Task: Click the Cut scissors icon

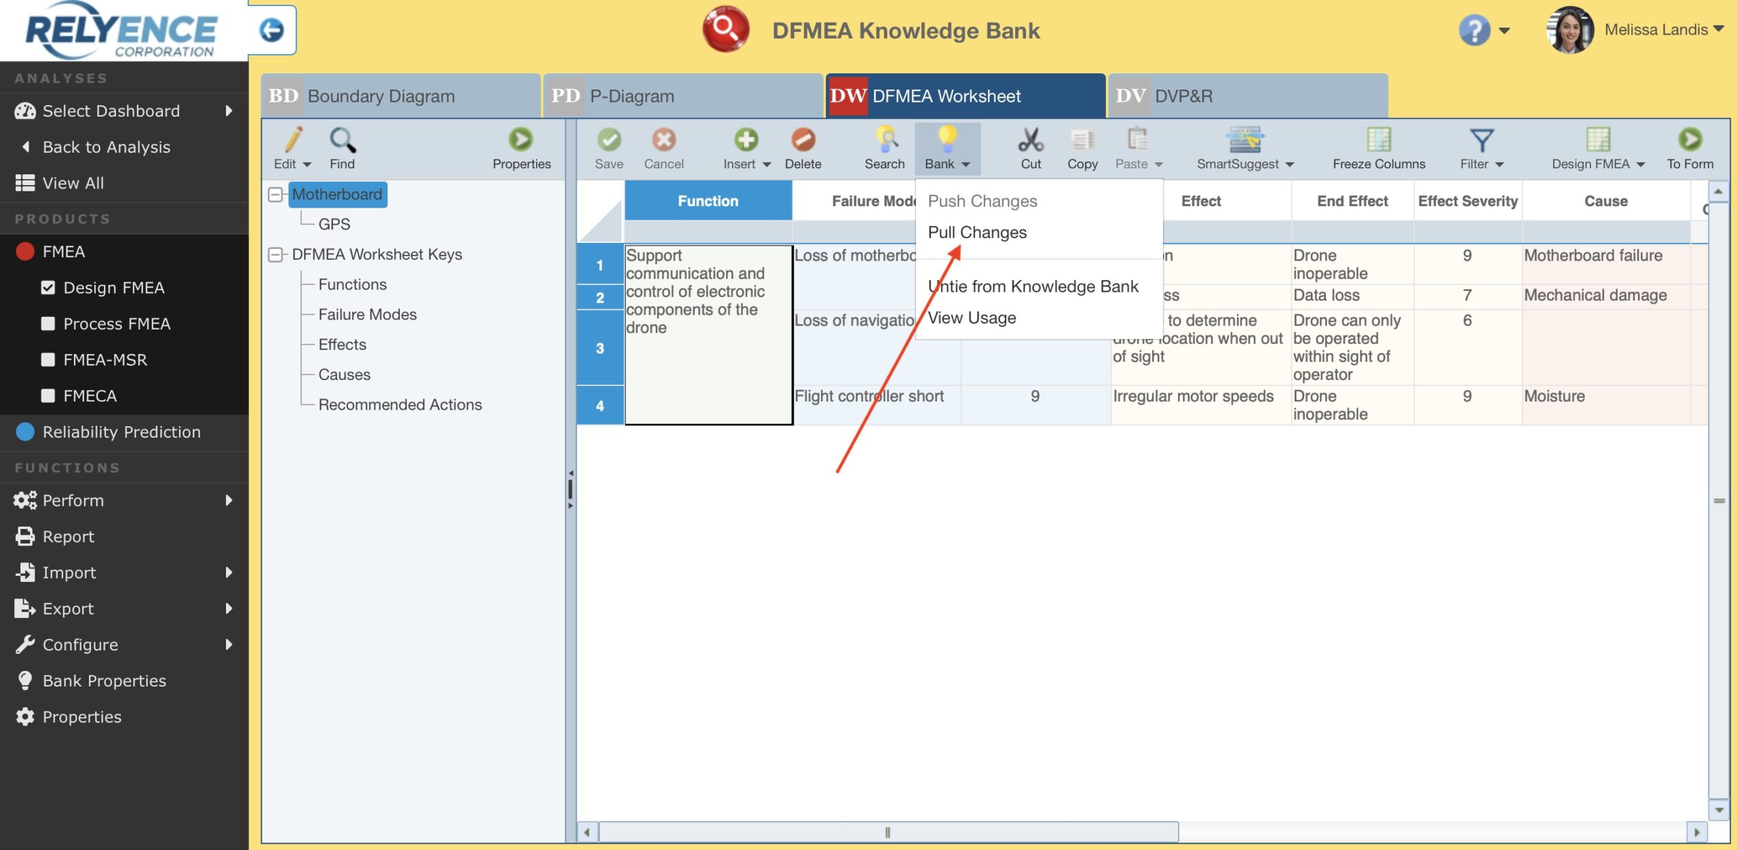Action: point(1031,139)
